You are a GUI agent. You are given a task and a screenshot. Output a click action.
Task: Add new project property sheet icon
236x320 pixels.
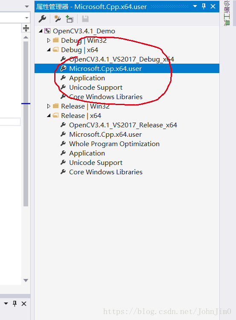click(57, 19)
